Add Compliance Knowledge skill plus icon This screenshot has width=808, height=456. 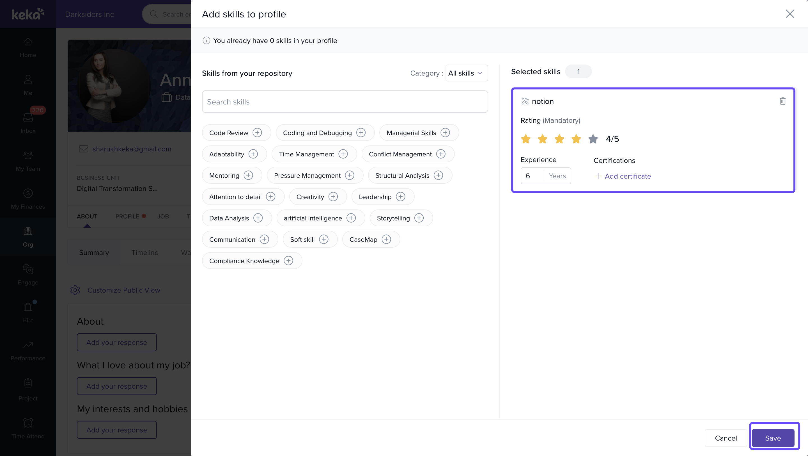coord(288,261)
